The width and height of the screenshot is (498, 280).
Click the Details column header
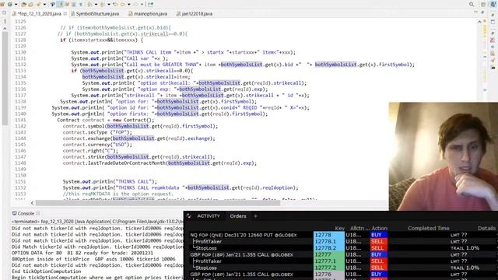pyautogui.click(x=486, y=228)
